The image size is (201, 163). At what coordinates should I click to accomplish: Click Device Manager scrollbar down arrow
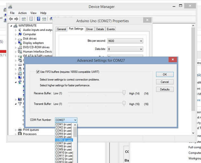(193, 133)
